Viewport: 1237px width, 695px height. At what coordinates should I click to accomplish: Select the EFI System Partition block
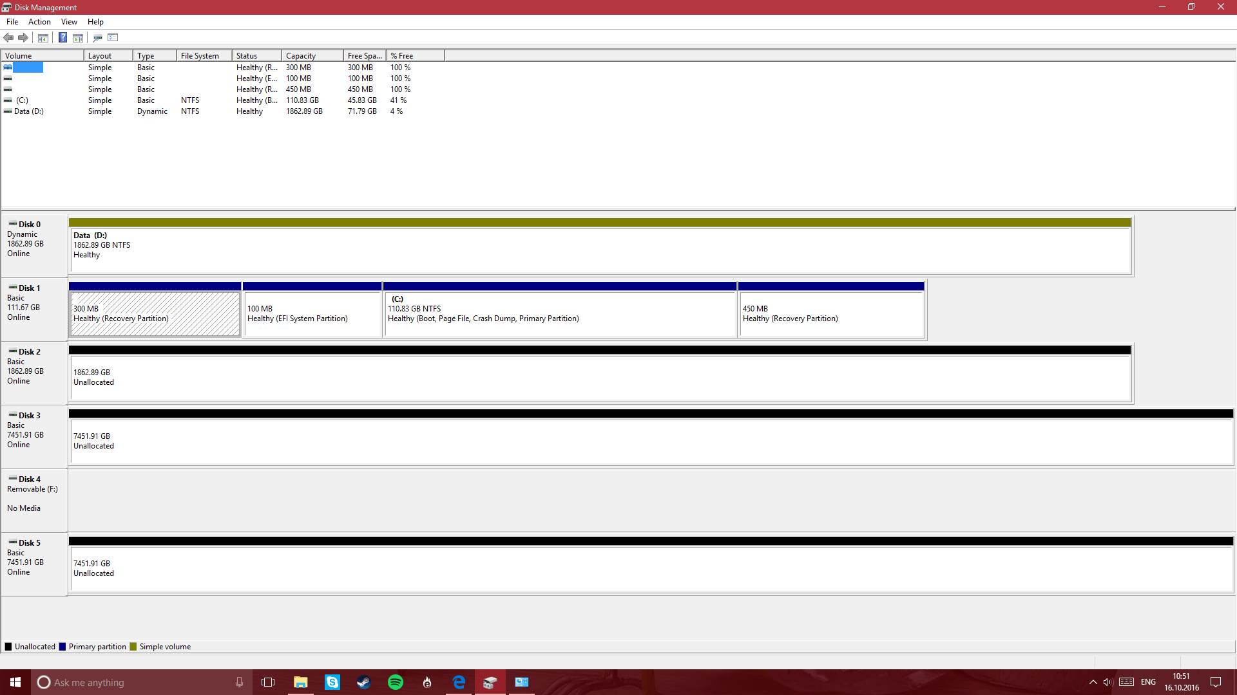[312, 314]
